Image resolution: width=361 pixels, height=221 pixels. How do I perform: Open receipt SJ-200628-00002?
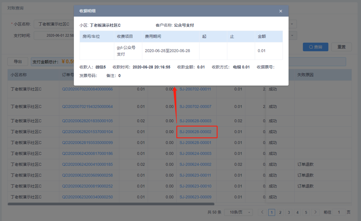(195, 132)
